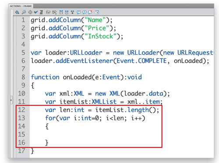Click the Remove comment icon
This screenshot has width=219, height=163.
[90, 12]
